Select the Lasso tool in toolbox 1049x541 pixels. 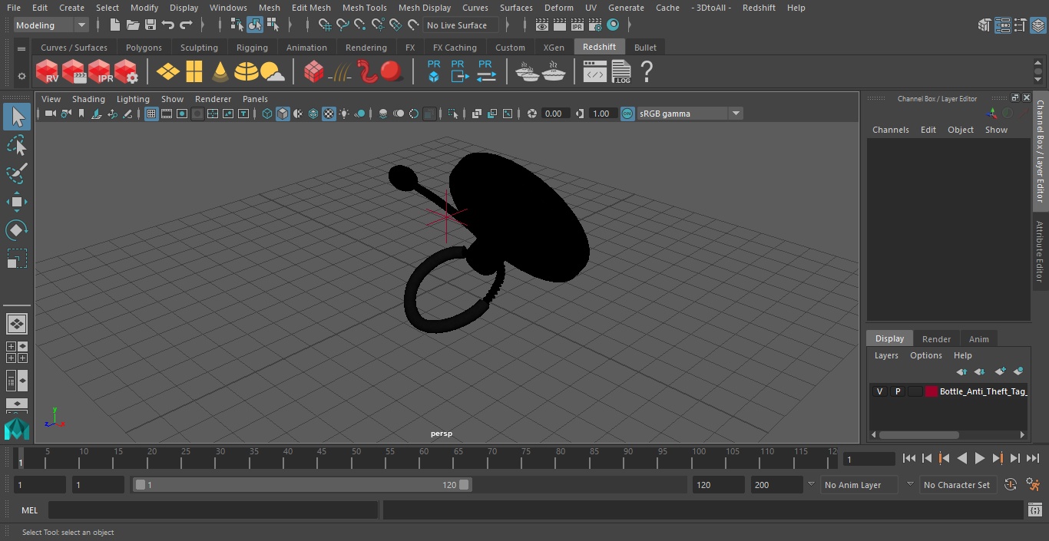(17, 146)
